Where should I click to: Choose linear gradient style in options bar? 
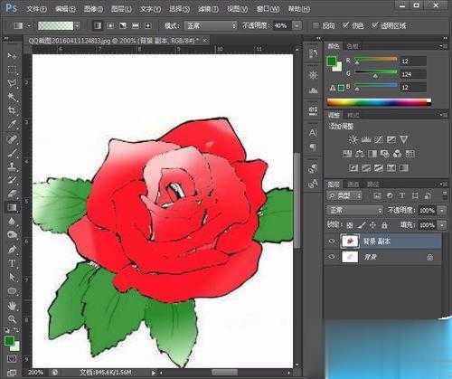[x=98, y=25]
